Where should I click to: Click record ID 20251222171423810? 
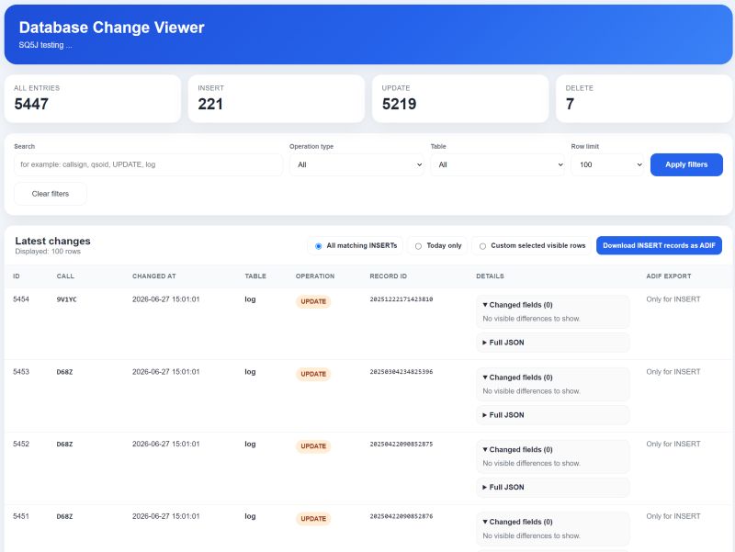pos(401,299)
